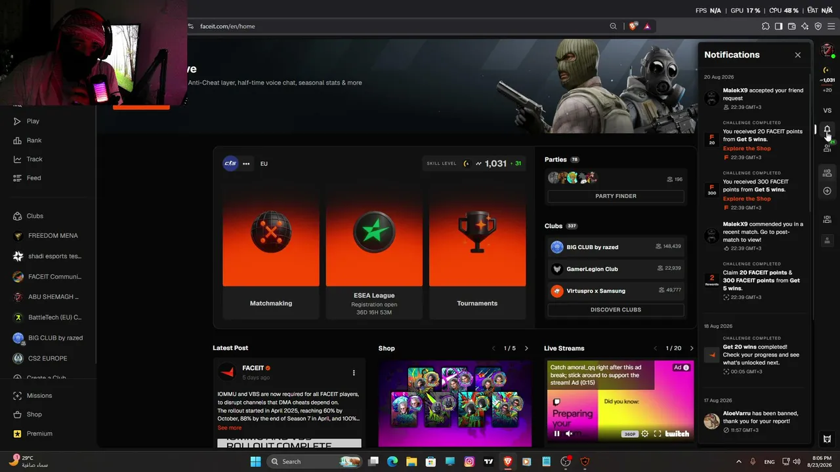
Task: Open the Matchmaking card
Action: click(x=271, y=251)
